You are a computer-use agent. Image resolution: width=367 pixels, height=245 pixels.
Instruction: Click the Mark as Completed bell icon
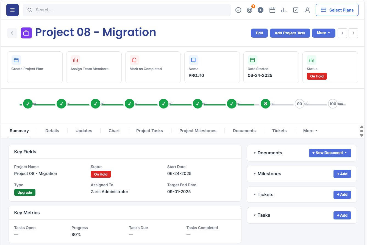pos(134,60)
